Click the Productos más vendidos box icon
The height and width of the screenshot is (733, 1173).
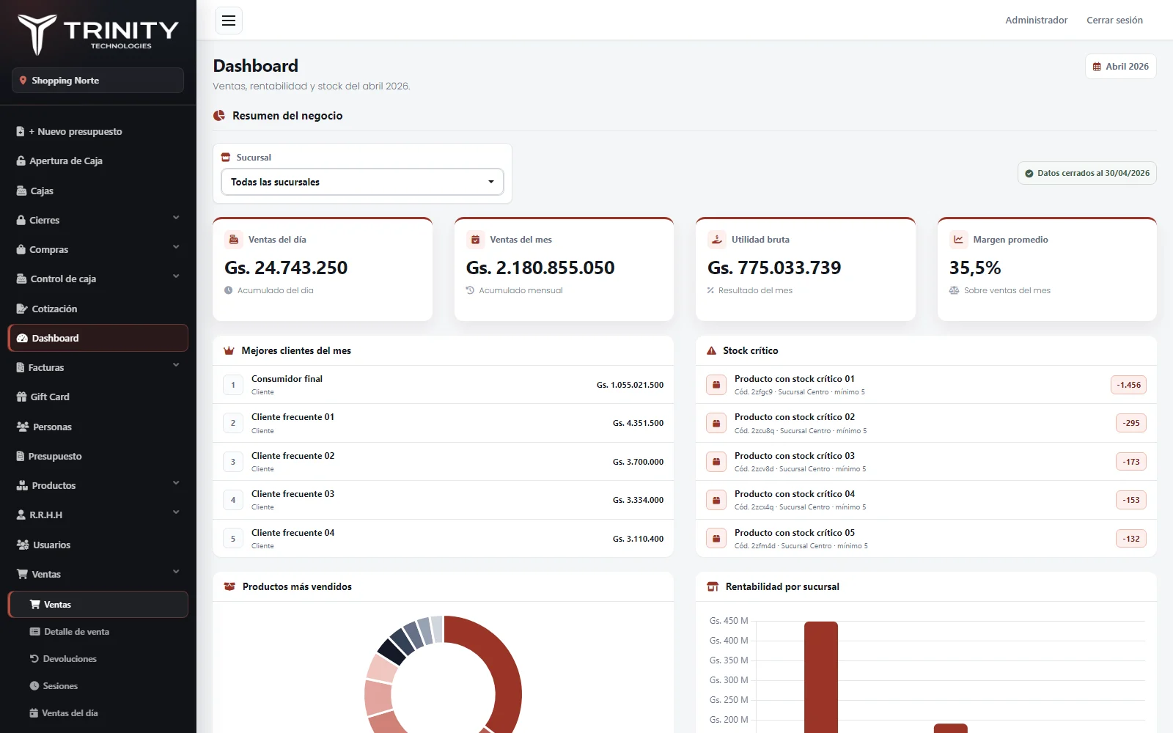click(x=229, y=587)
